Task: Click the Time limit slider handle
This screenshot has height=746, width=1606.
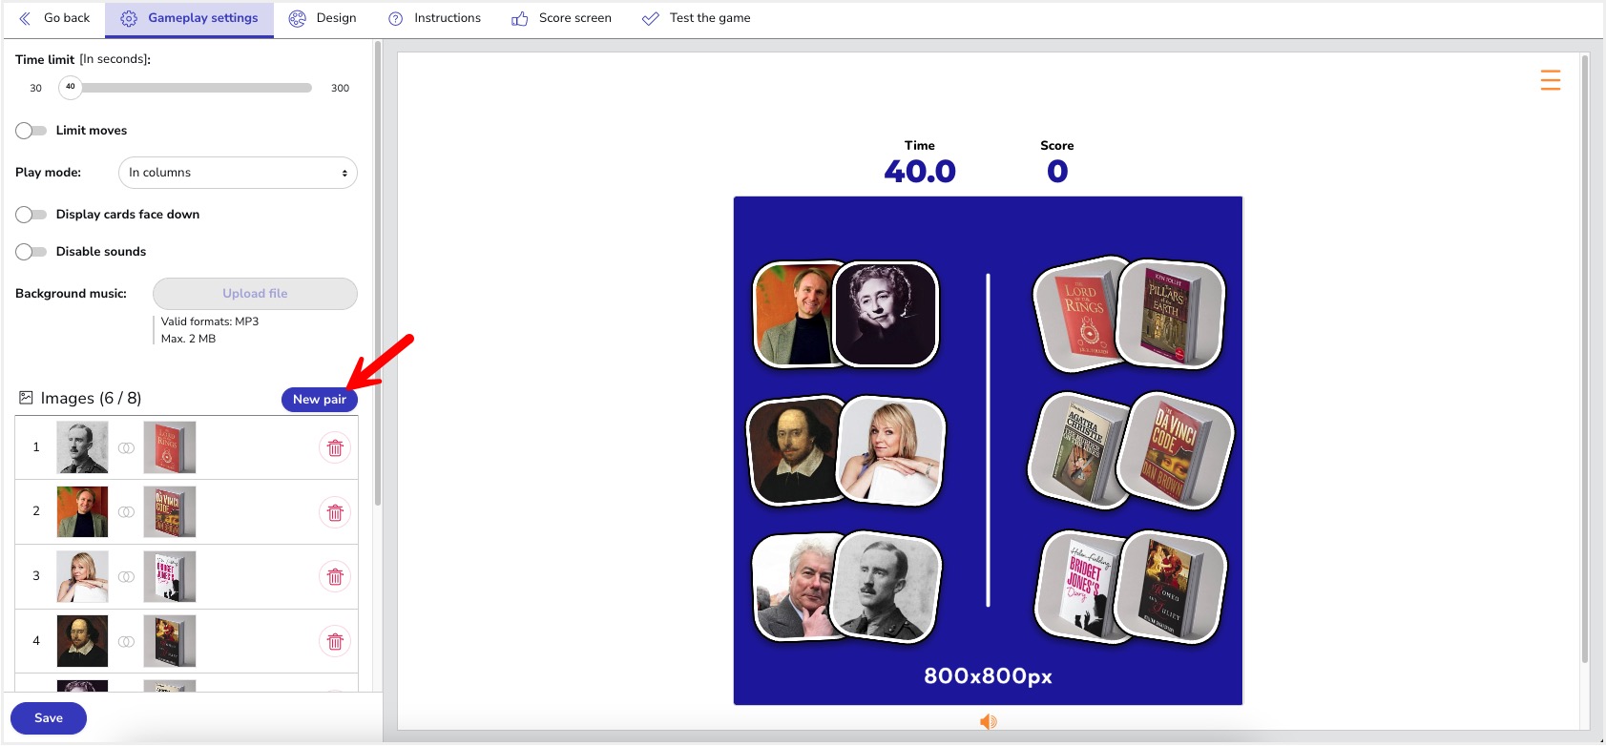Action: pyautogui.click(x=71, y=88)
